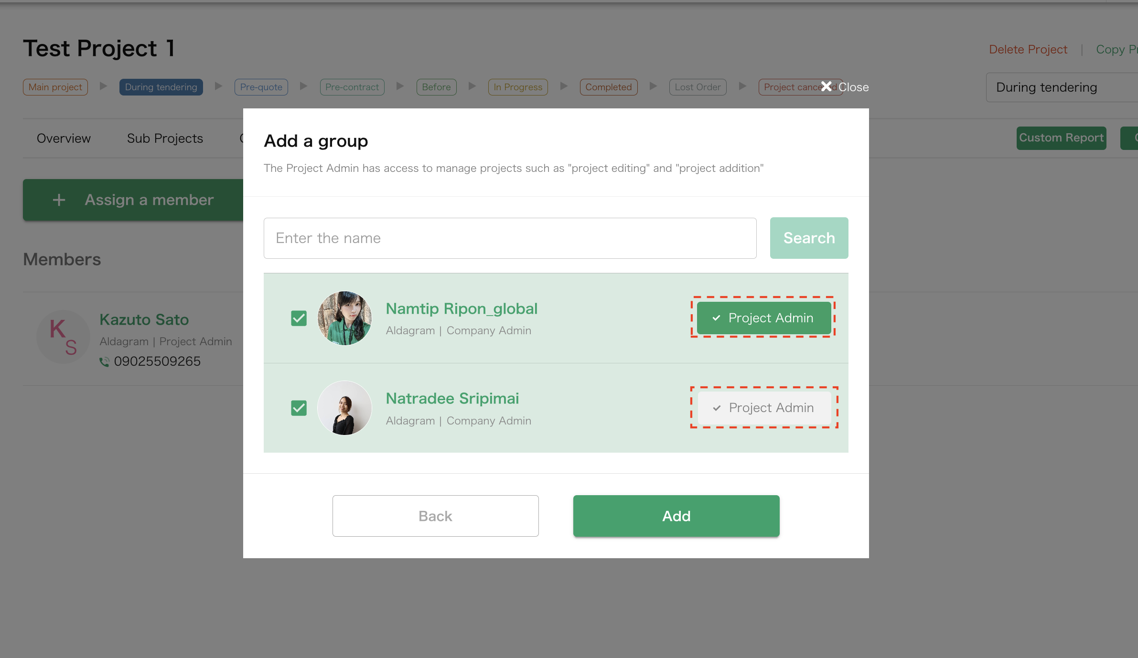Click the Delete Project link
This screenshot has width=1138, height=658.
point(1028,49)
